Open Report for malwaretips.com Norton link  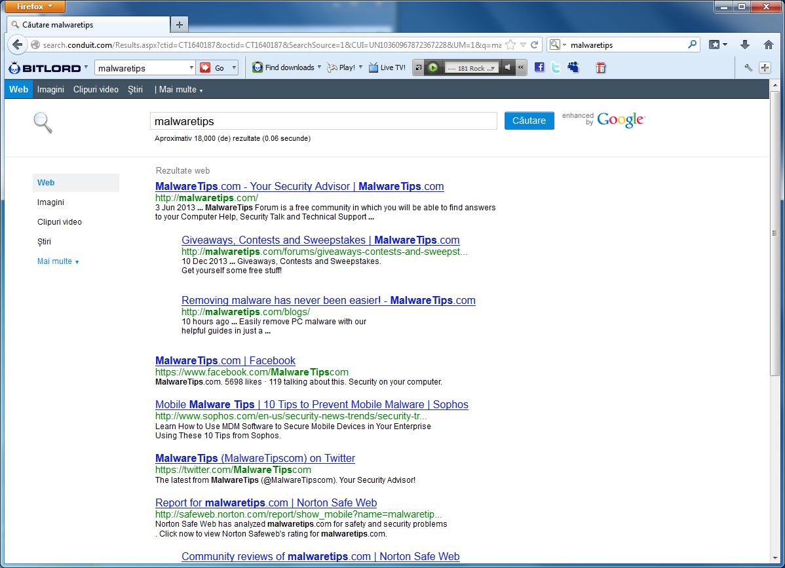coord(266,502)
